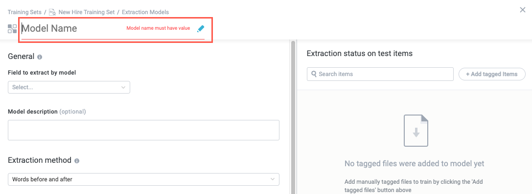Click the info icon next to Extraction method

tap(77, 160)
